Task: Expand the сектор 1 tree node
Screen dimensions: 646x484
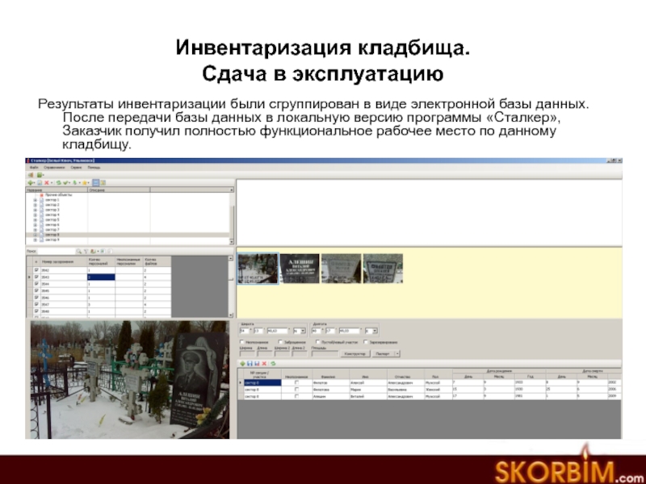Action: pos(35,200)
